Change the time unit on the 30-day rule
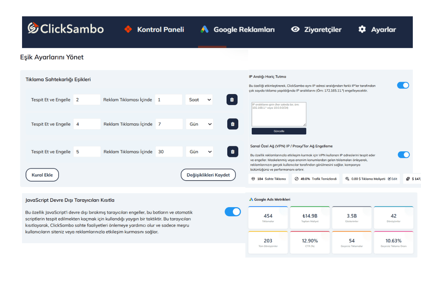The height and width of the screenshot is (307, 421). (199, 151)
